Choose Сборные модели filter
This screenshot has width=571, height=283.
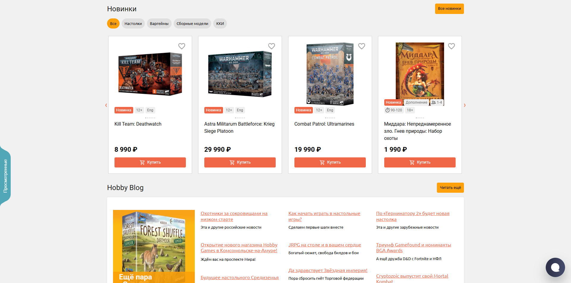pyautogui.click(x=192, y=23)
